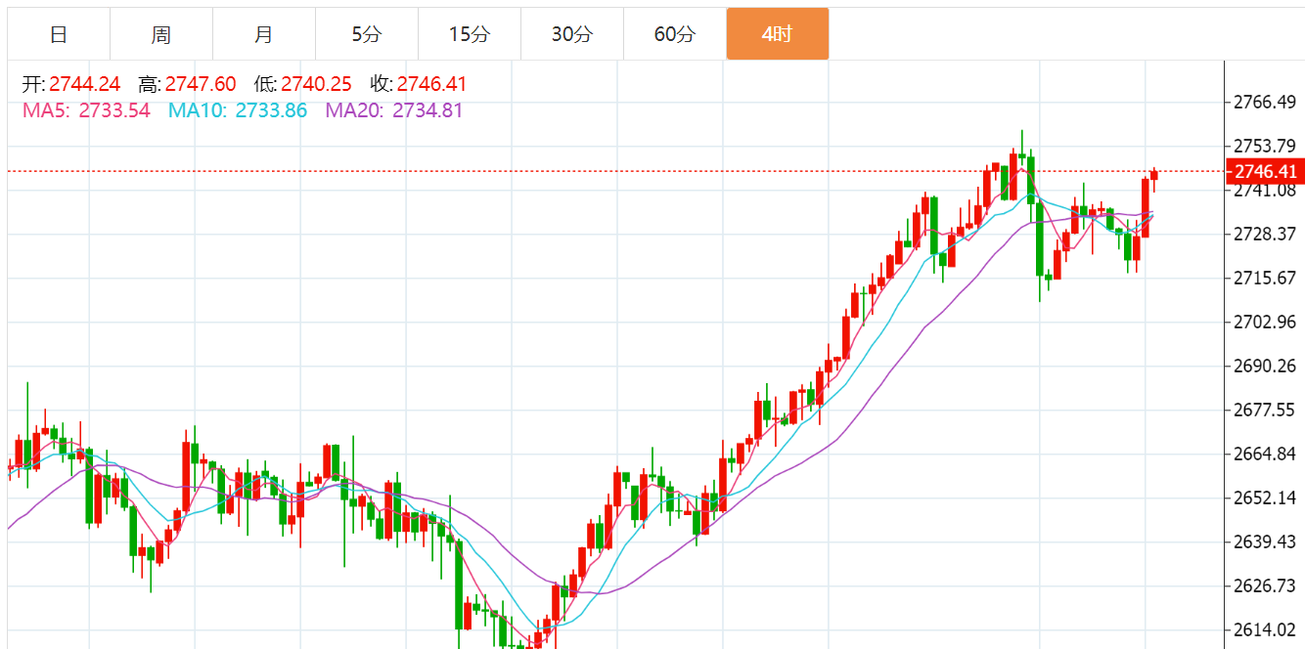The image size is (1305, 649).
Task: Click the red current price tag on the axis
Action: pos(1265,172)
